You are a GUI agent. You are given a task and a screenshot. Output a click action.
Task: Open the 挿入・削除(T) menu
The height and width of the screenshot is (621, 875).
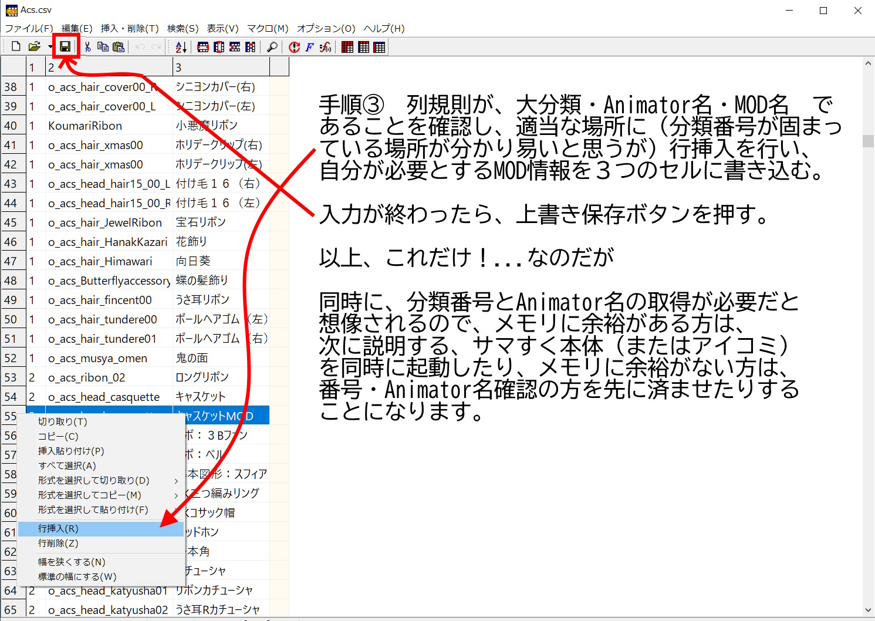130,28
